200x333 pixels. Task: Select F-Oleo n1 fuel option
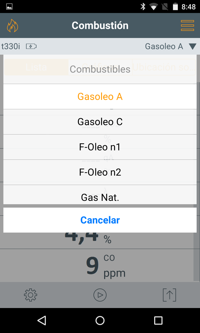point(100,147)
